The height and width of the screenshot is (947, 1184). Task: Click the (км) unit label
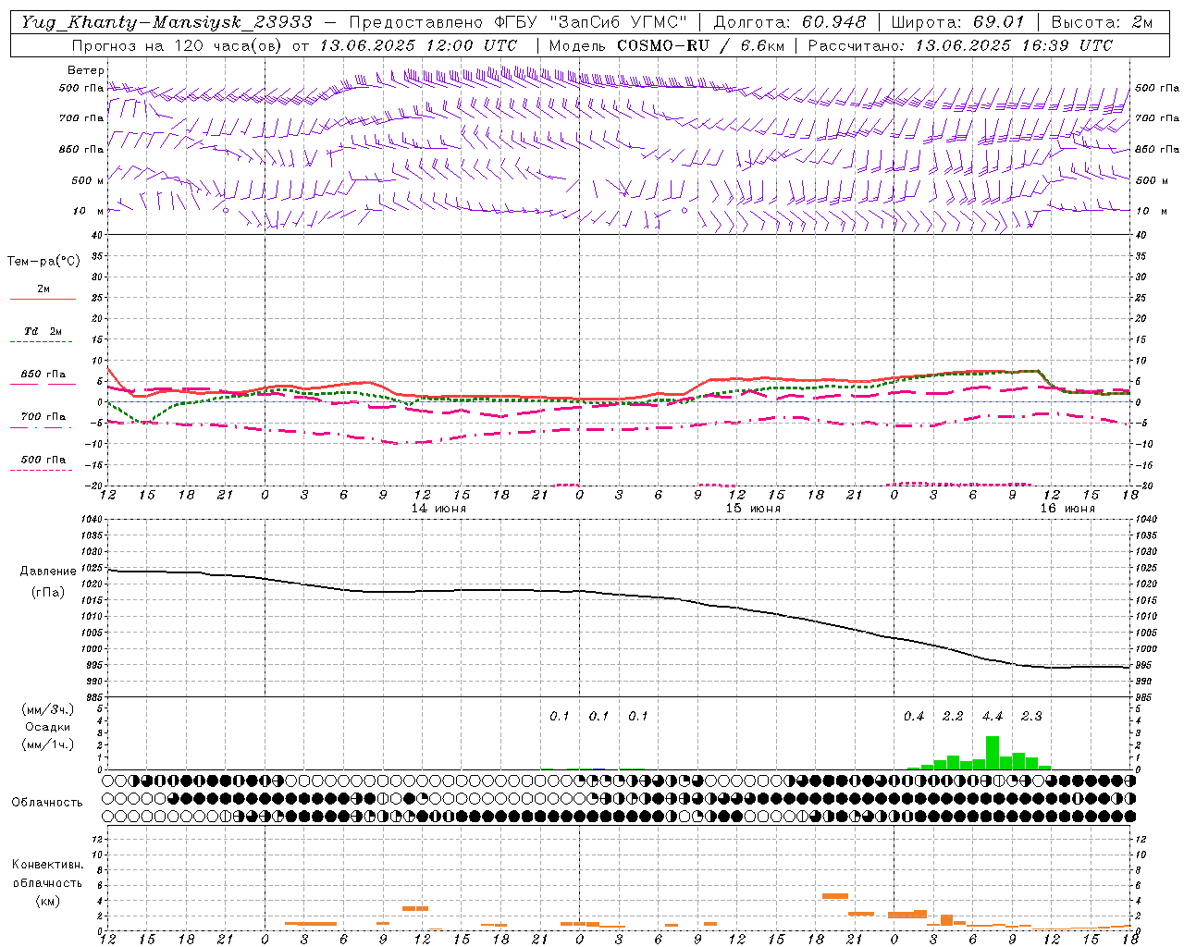47,901
